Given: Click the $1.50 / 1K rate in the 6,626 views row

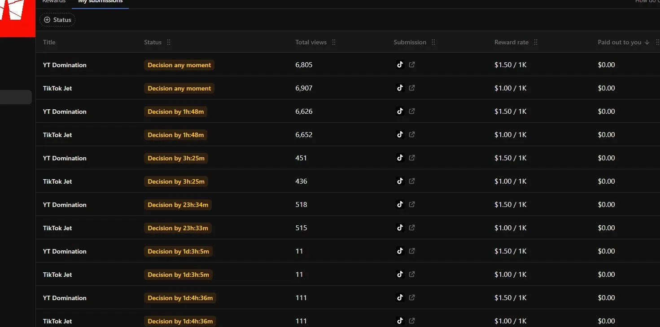Looking at the screenshot, I should 511,112.
